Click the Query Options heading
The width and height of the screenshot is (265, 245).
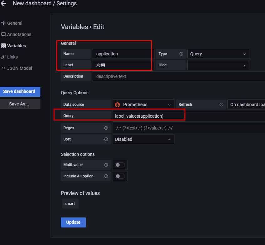[75, 93]
